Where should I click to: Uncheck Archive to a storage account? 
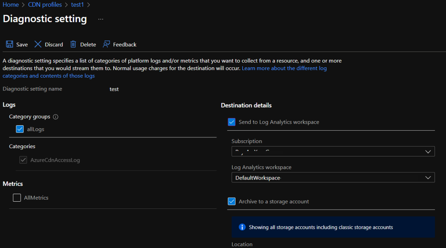point(232,202)
